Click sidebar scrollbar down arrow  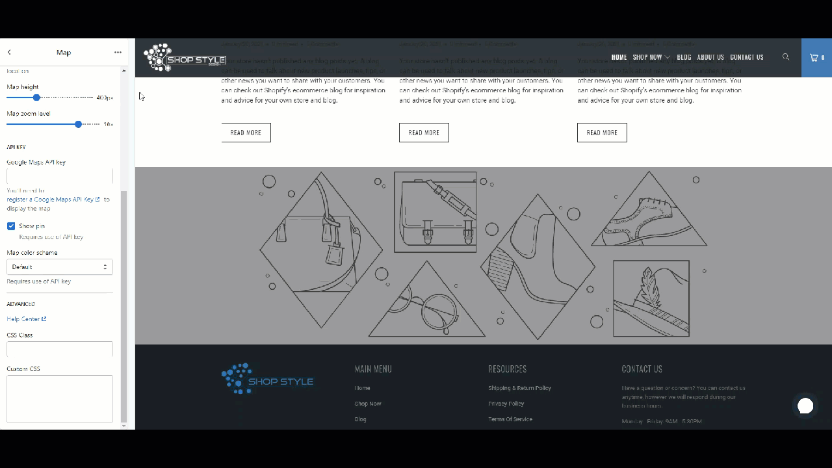(x=124, y=426)
